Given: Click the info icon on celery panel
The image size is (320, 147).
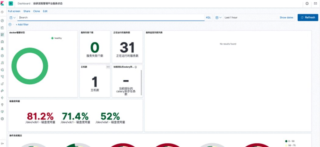Looking at the screenshot, I should [136, 67].
